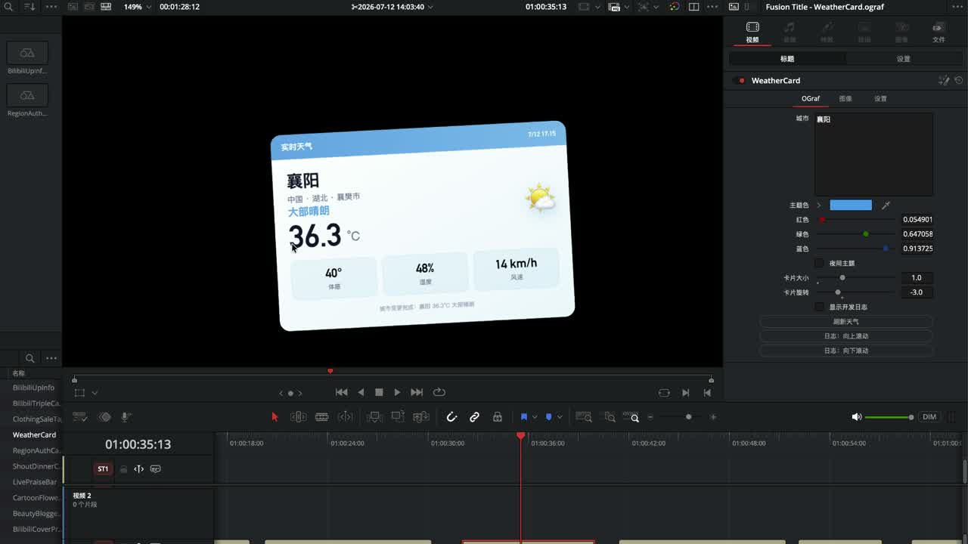968x544 pixels.
Task: Go to first frame playback button
Action: coord(342,392)
